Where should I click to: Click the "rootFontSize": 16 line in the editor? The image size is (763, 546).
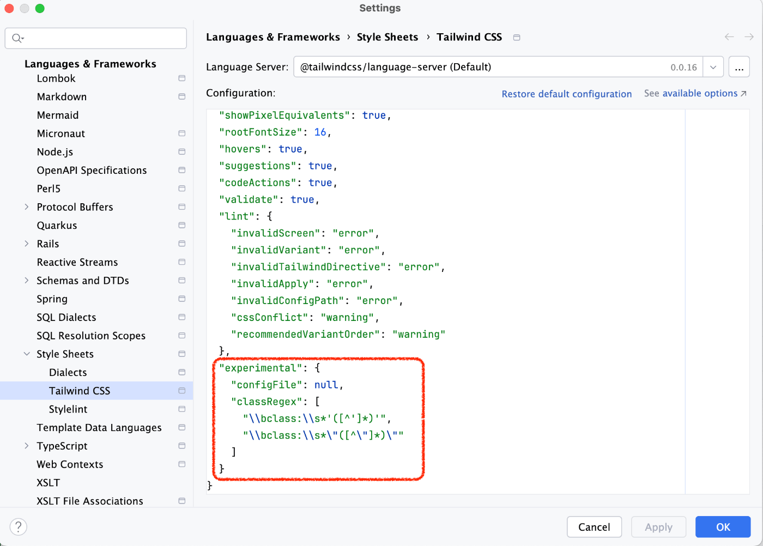(275, 132)
